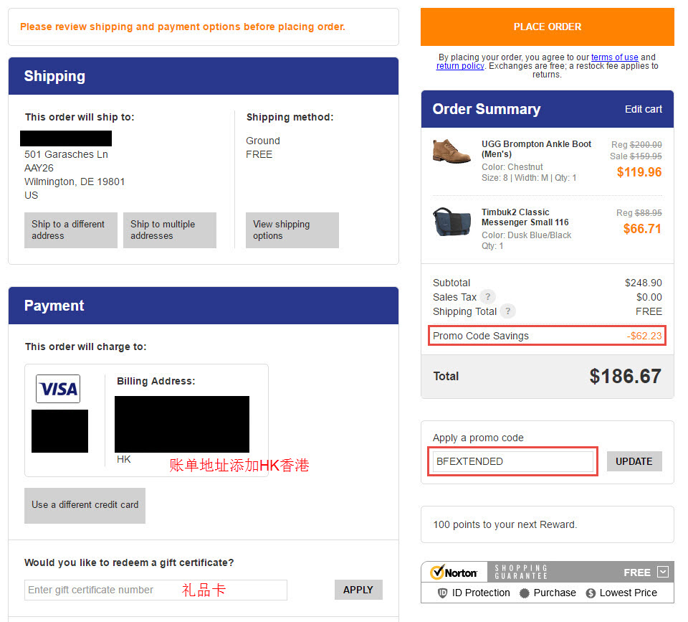Click Edit cart in Order Summary
This screenshot has height=622, width=688.
(644, 109)
